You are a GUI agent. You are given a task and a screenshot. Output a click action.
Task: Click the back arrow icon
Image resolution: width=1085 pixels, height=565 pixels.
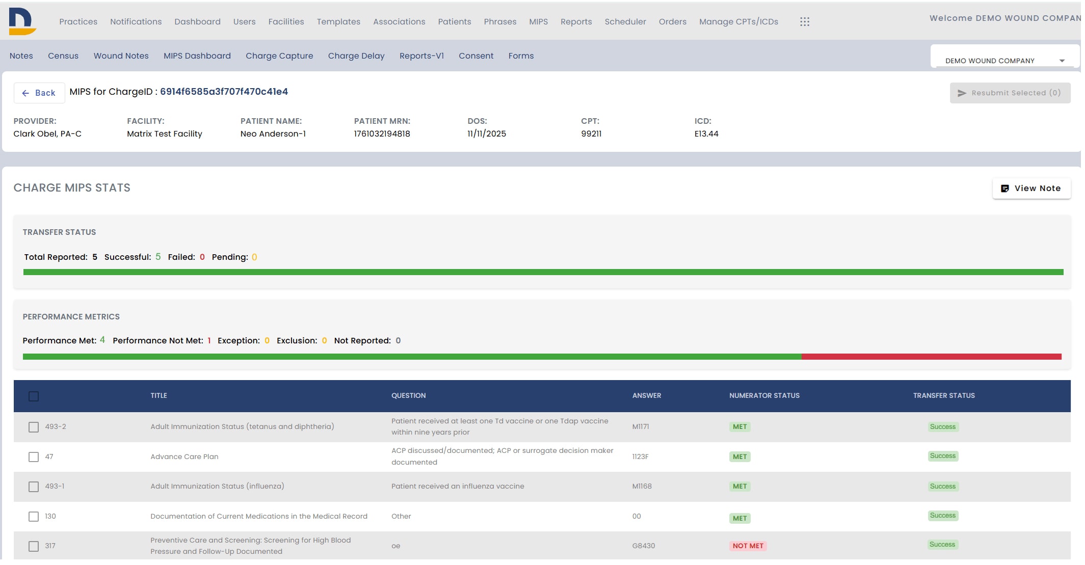click(x=25, y=93)
